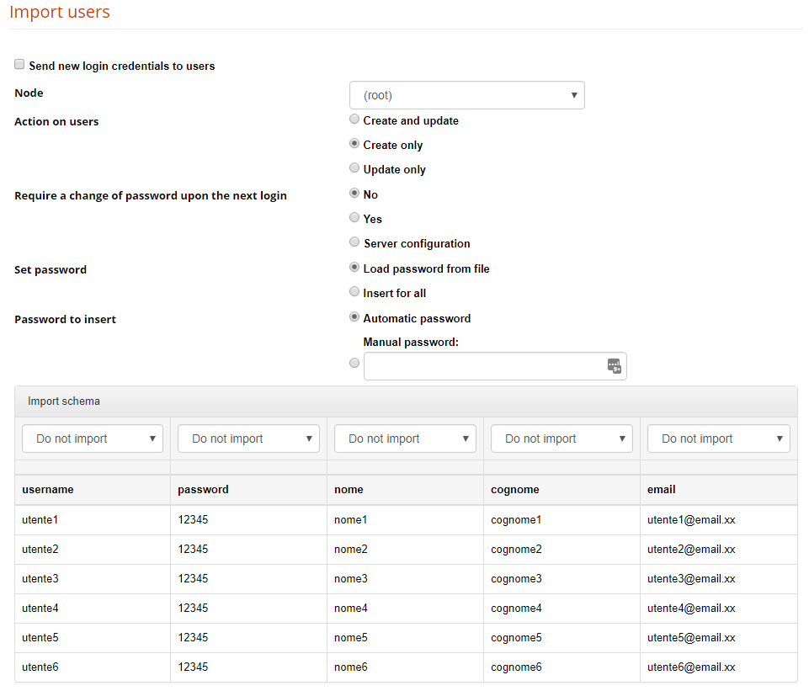Screen dimensions: 809x691
Task: Select the Update only action
Action: 354,167
